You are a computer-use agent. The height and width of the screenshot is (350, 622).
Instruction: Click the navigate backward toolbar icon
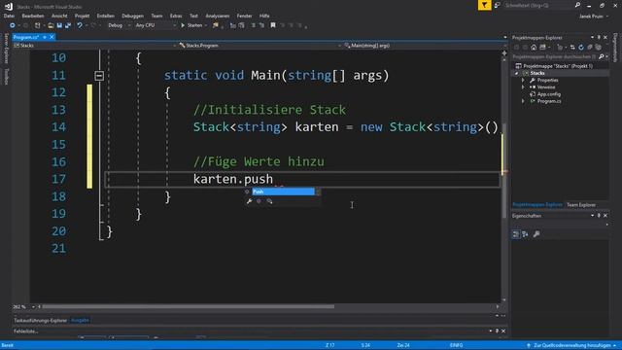click(13, 25)
